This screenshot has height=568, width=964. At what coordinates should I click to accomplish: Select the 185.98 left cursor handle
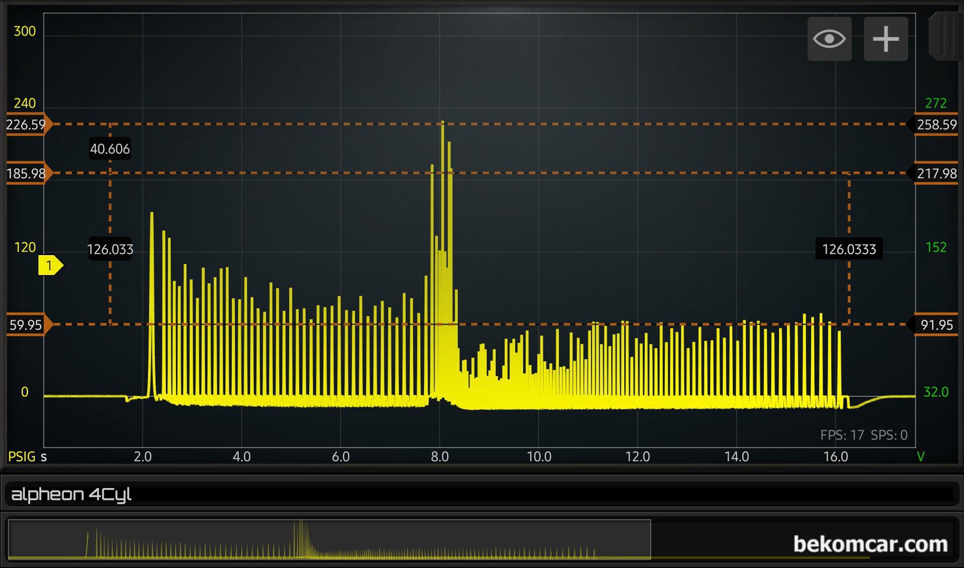point(27,174)
